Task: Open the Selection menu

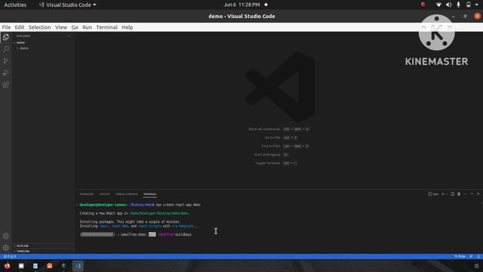Action: [x=40, y=27]
